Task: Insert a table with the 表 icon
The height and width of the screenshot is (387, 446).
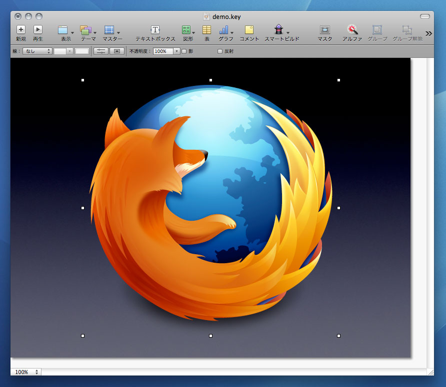Action: [x=206, y=30]
